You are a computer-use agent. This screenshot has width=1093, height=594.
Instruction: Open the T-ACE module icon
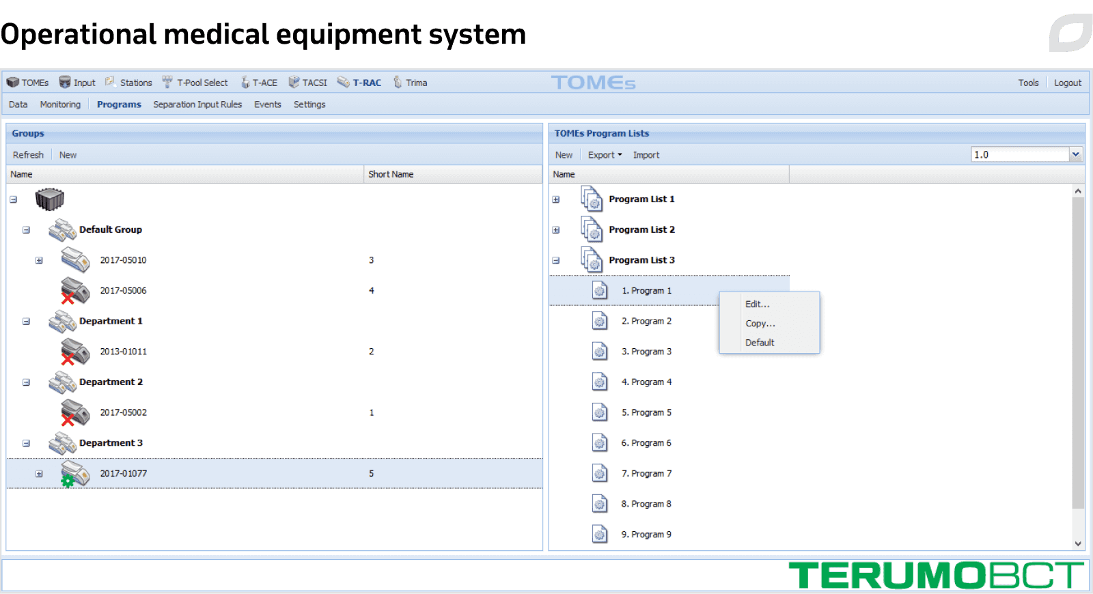click(x=245, y=83)
